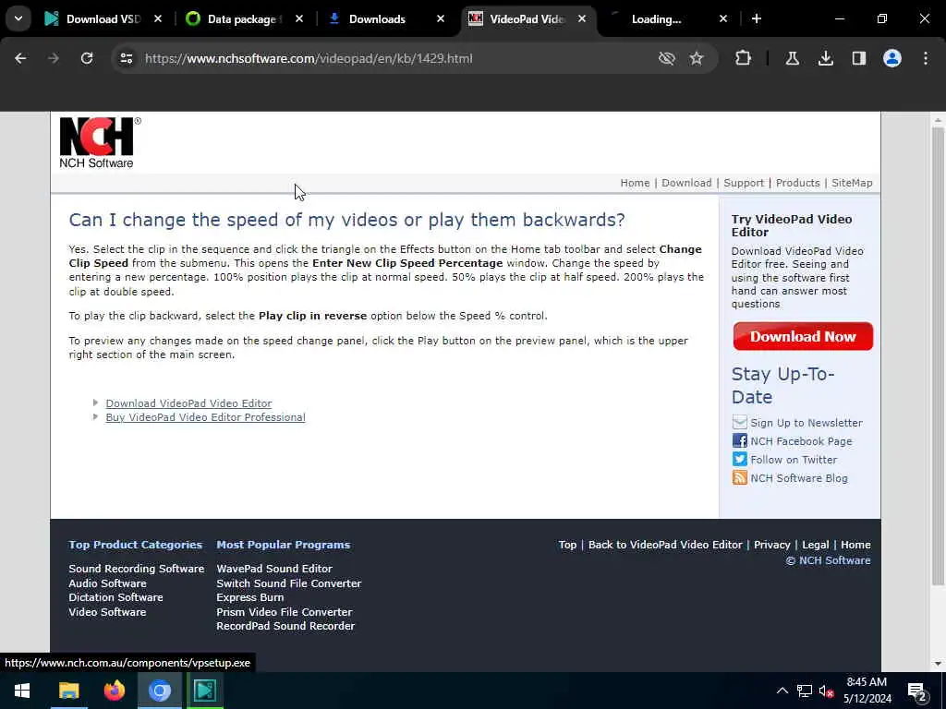Open the notification center icon
This screenshot has height=709, width=946.
click(917, 691)
